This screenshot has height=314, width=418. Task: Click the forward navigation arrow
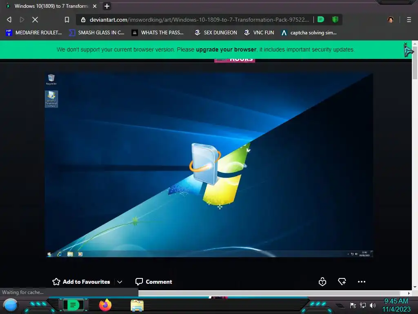22,20
